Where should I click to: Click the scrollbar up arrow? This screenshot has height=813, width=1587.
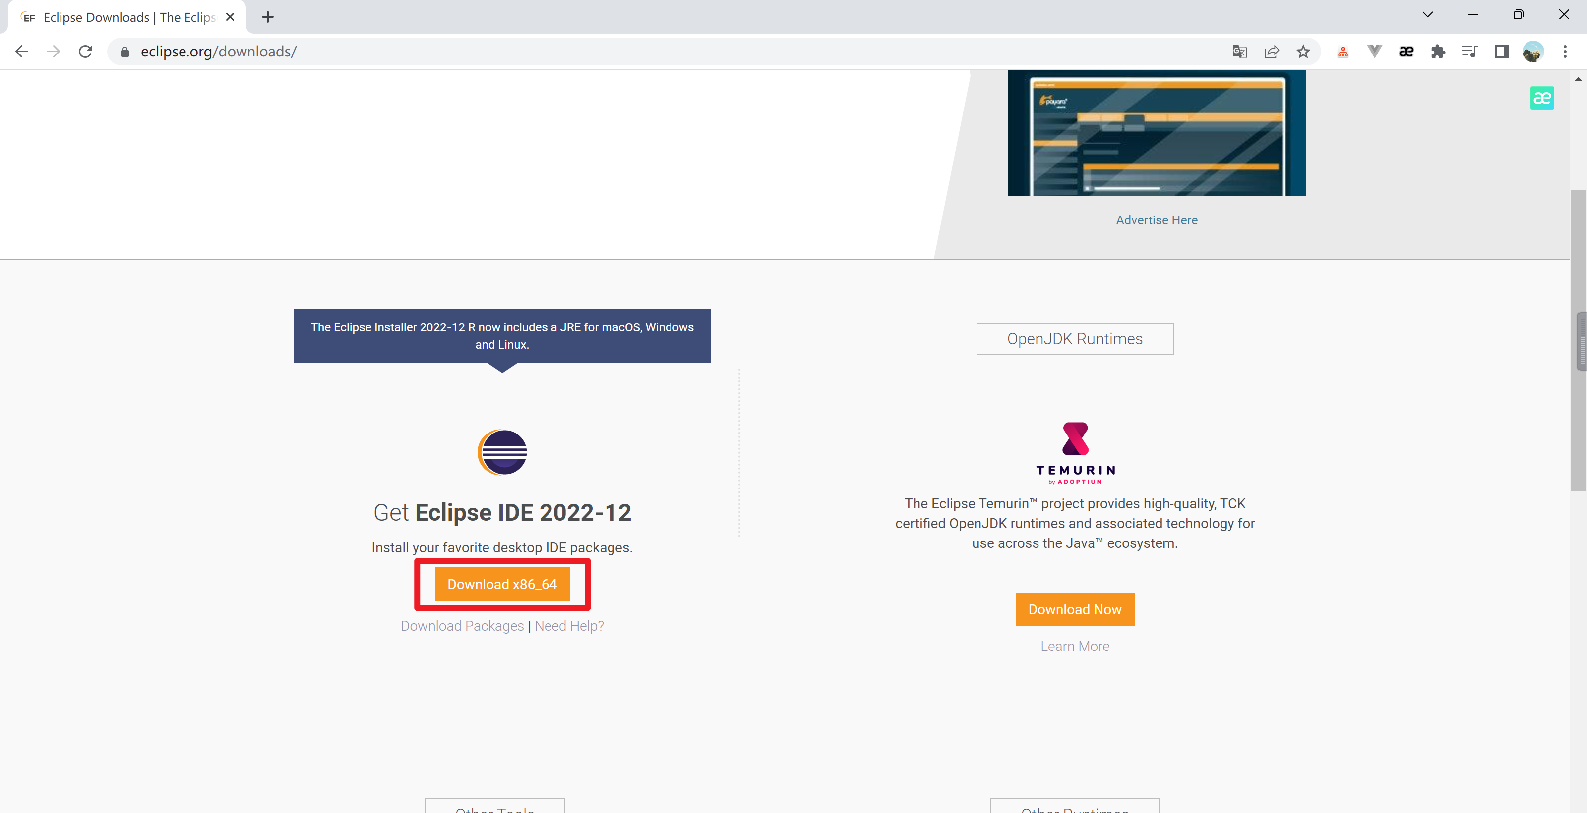[x=1579, y=79]
